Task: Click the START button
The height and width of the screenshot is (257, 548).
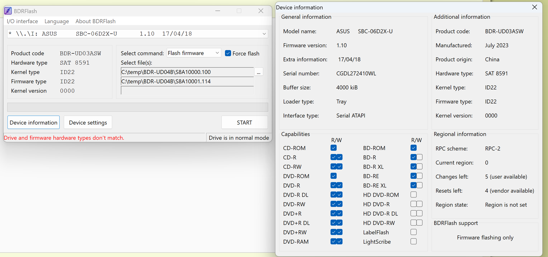Action: click(x=244, y=122)
